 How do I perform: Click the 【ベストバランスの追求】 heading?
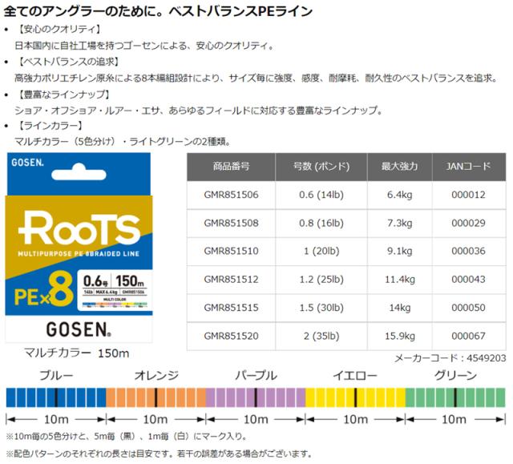[x=67, y=62]
